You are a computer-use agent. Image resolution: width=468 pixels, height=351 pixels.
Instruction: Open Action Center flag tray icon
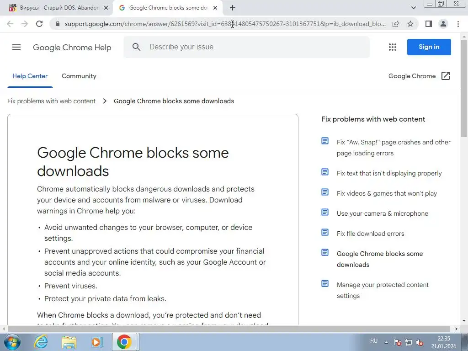[397, 342]
